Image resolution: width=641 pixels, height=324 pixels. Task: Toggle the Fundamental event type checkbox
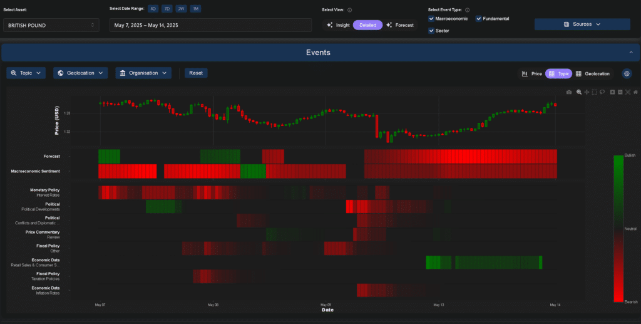tap(479, 19)
